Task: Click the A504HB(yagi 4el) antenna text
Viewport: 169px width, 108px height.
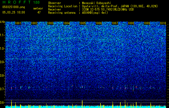Action: click(95, 13)
